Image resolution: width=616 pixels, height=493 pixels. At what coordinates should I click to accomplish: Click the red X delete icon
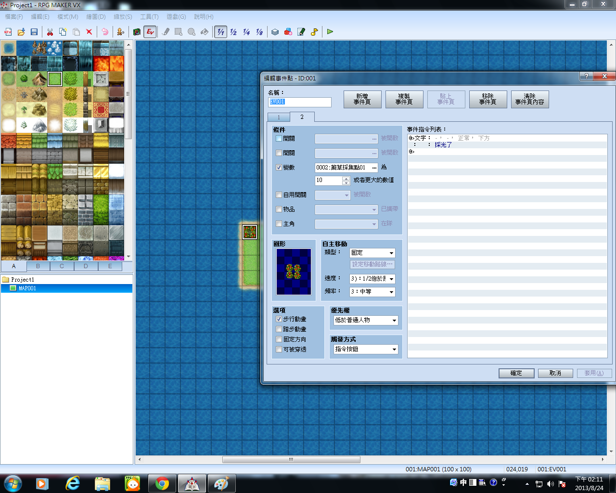(x=89, y=32)
